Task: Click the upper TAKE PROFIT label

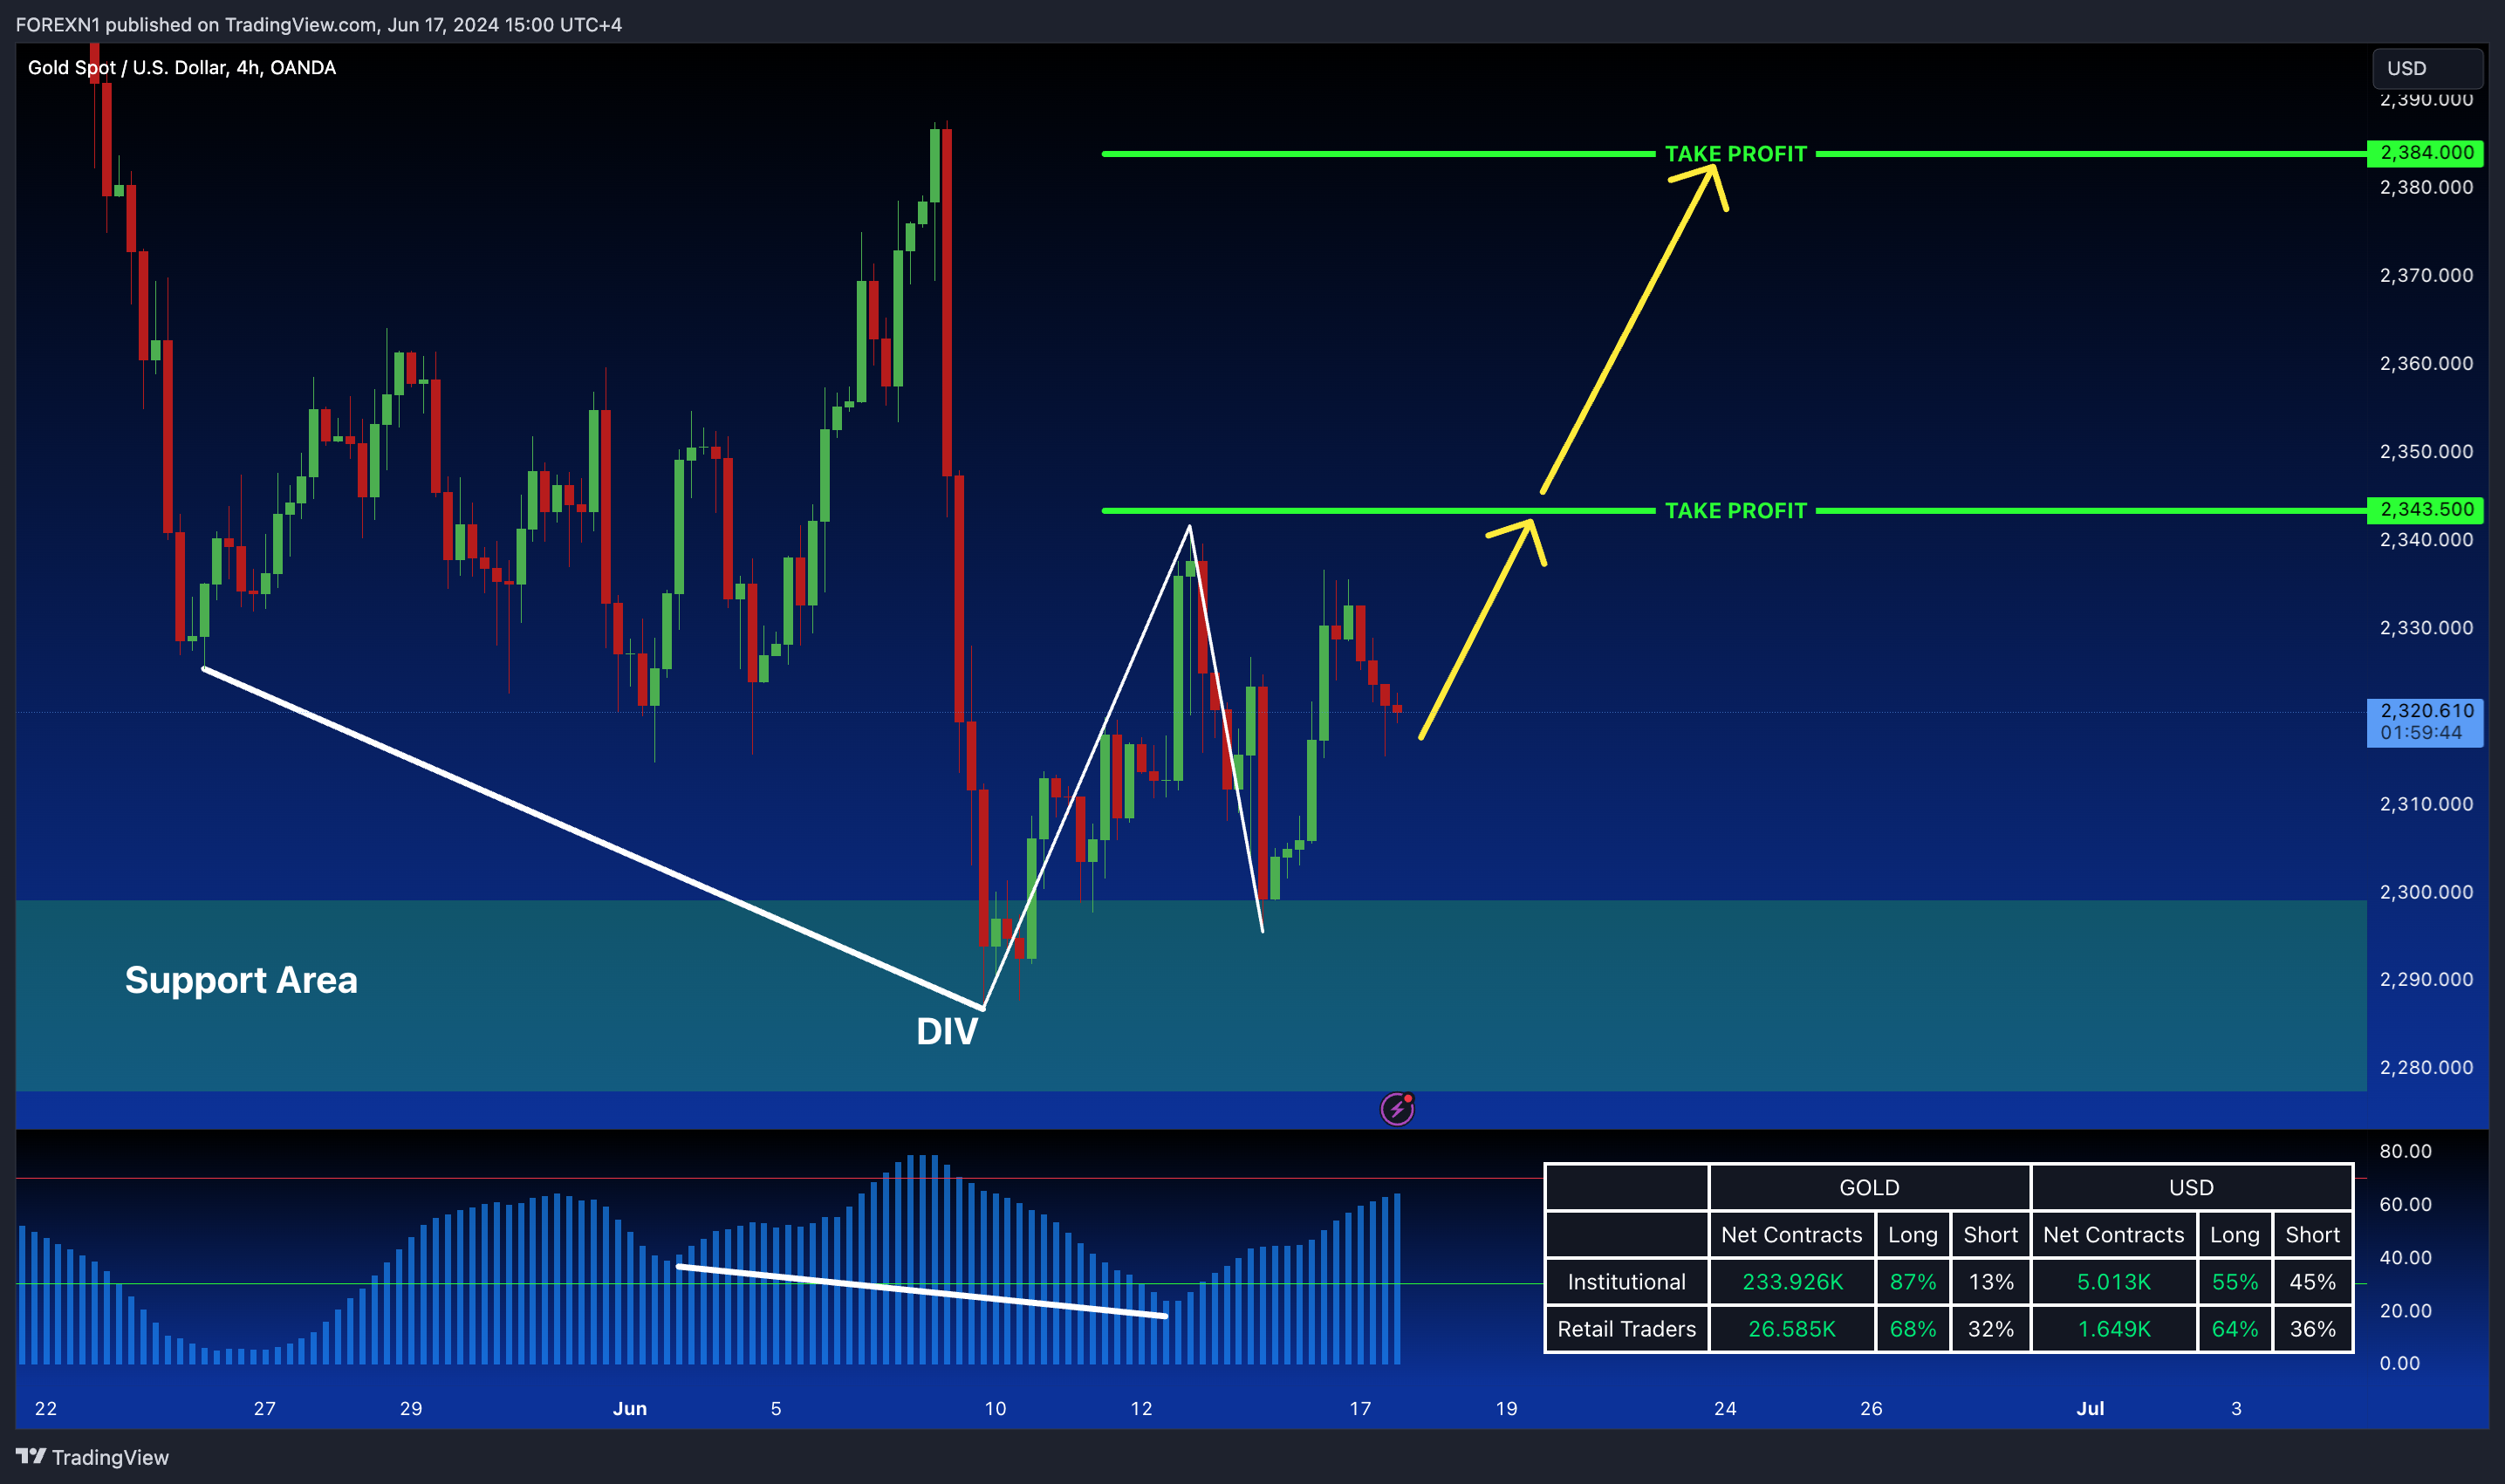Action: pyautogui.click(x=1735, y=154)
